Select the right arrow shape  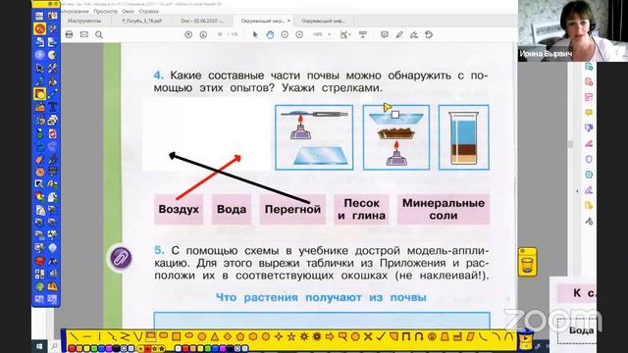coord(330,337)
